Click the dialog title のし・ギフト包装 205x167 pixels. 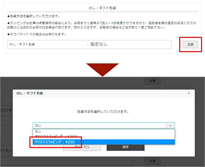pos(30,94)
